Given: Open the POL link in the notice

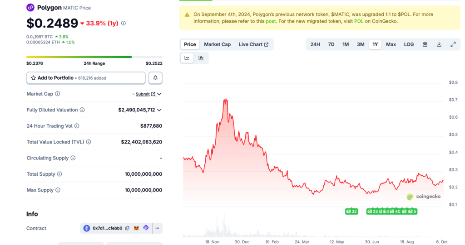Looking at the screenshot, I should point(359,21).
